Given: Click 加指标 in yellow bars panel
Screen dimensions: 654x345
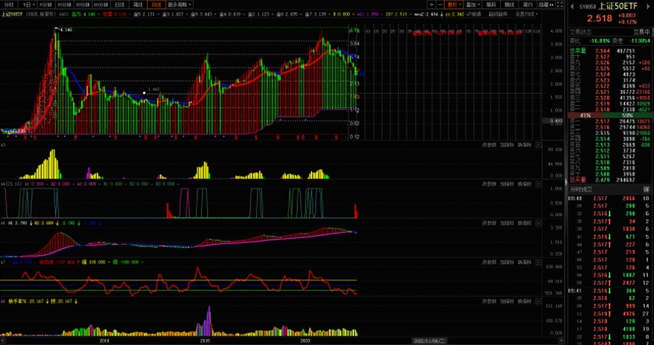Looking at the screenshot, I should tap(507, 145).
